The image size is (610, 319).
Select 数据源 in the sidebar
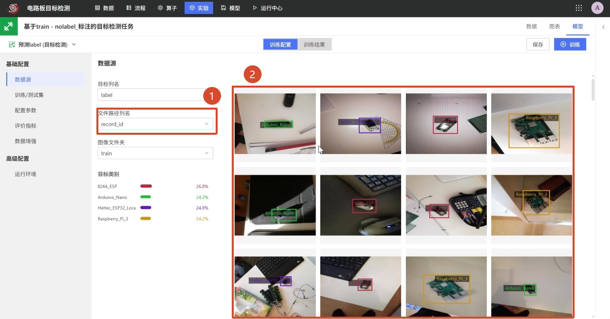45,79
